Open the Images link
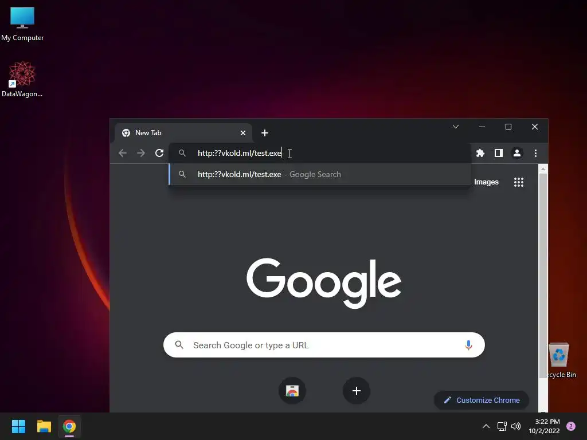Image resolution: width=587 pixels, height=440 pixels. [x=486, y=182]
